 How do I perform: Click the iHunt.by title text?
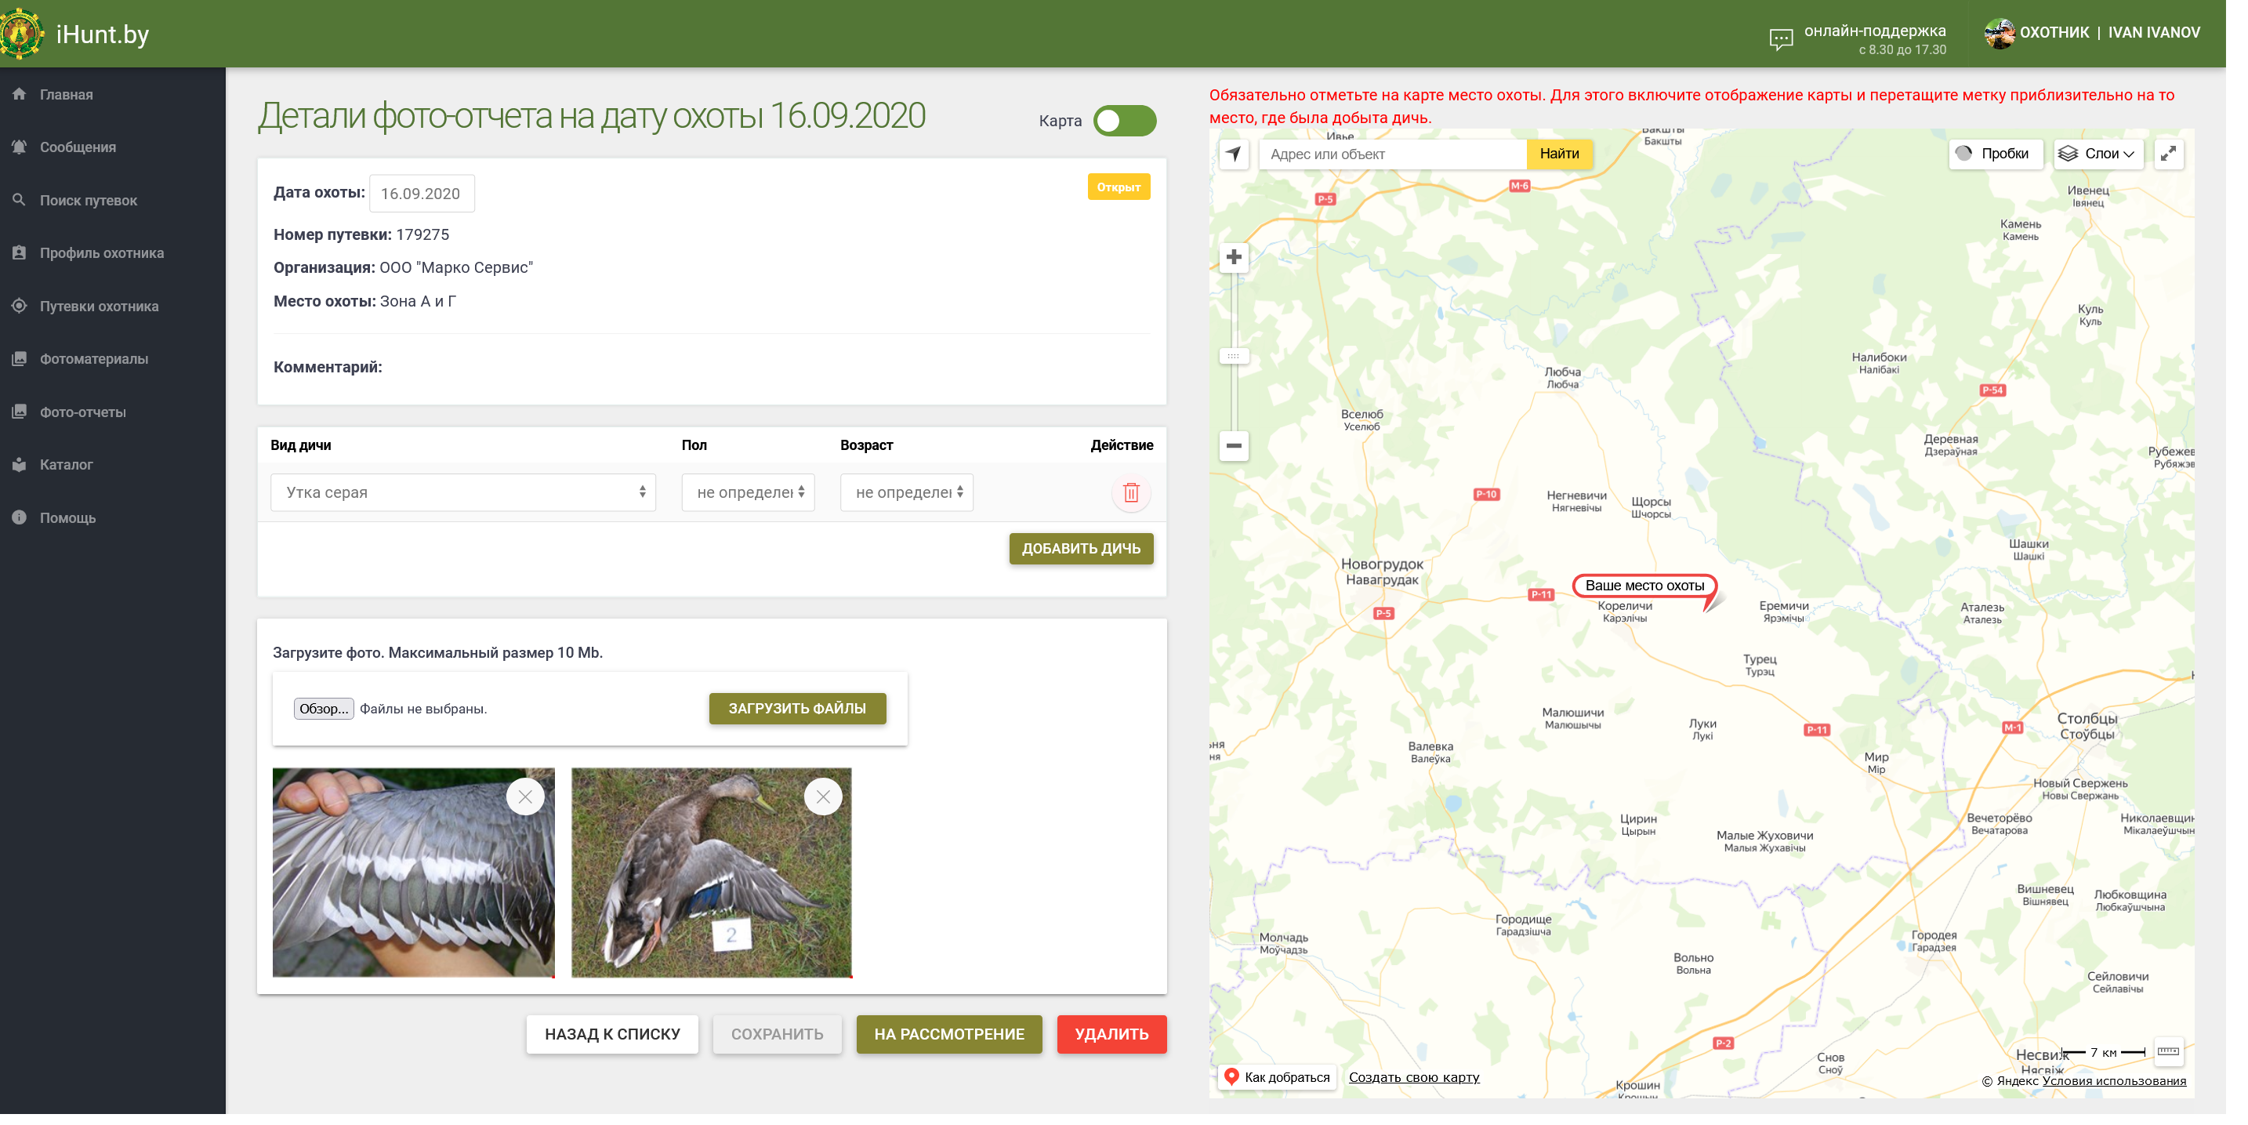click(x=103, y=34)
